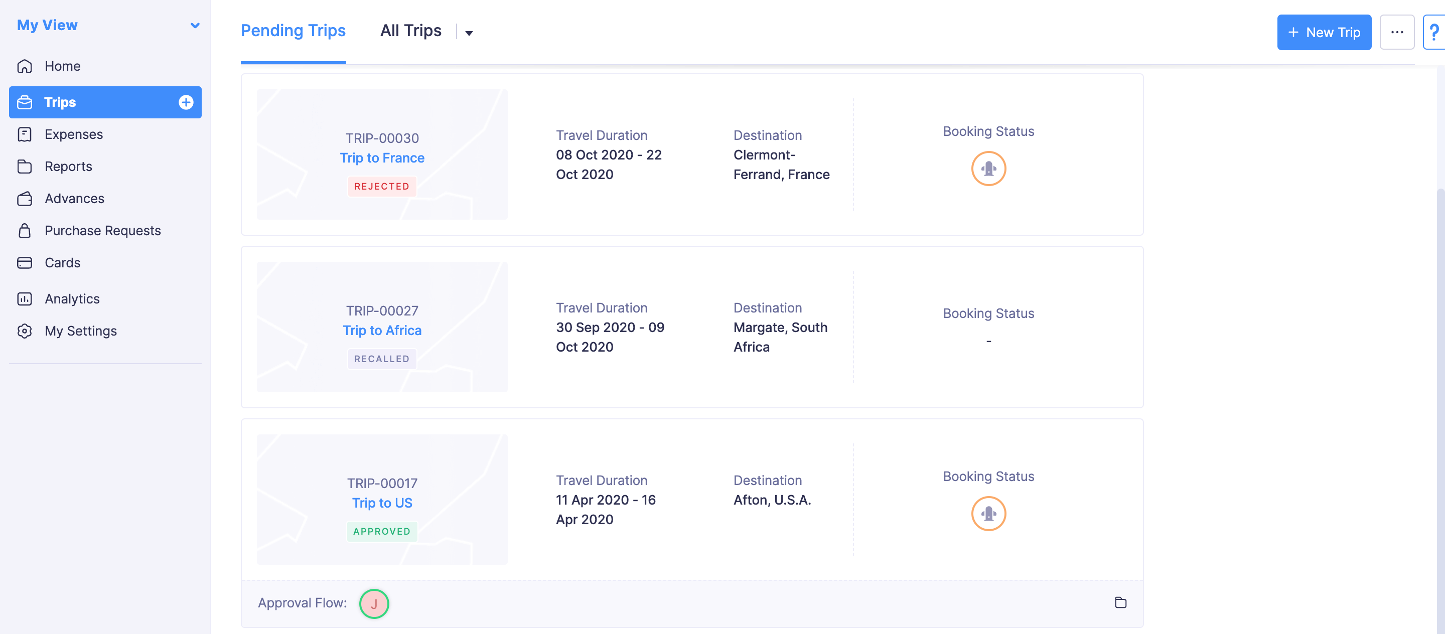Click the quick-add plus on Trips
The image size is (1445, 634).
186,102
